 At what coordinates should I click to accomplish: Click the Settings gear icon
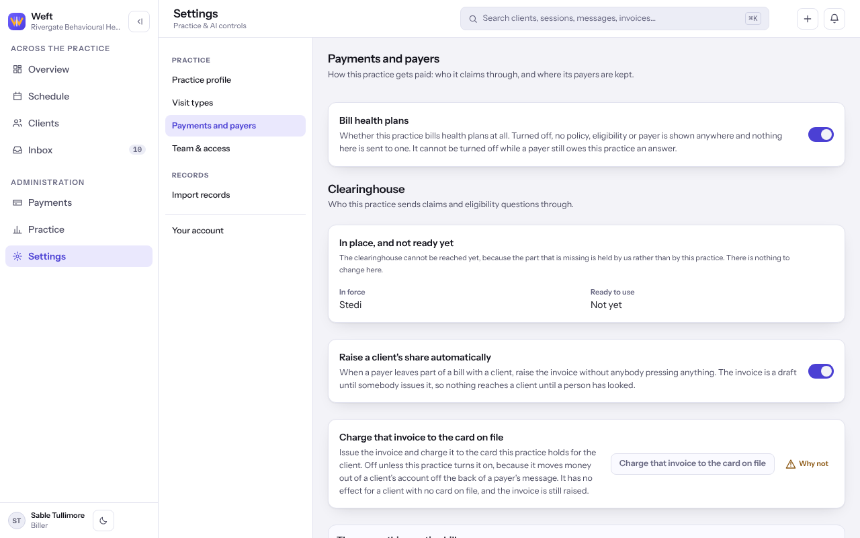click(17, 256)
